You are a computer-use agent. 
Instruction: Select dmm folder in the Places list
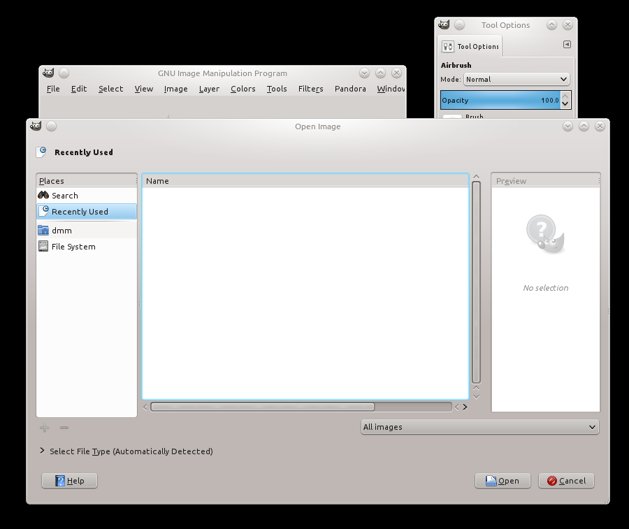click(86, 230)
